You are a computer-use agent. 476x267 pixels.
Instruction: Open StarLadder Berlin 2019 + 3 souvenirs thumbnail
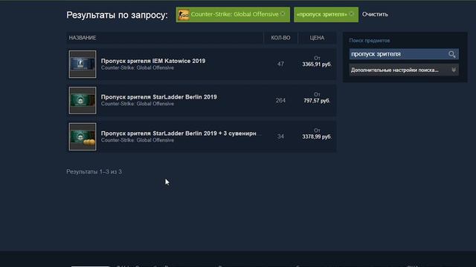pyautogui.click(x=83, y=136)
